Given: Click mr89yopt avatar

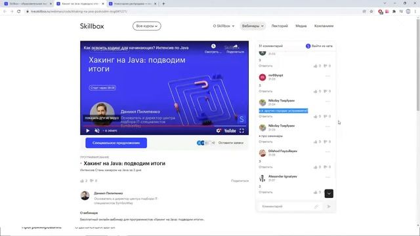Looking at the screenshot, I should (x=262, y=77).
